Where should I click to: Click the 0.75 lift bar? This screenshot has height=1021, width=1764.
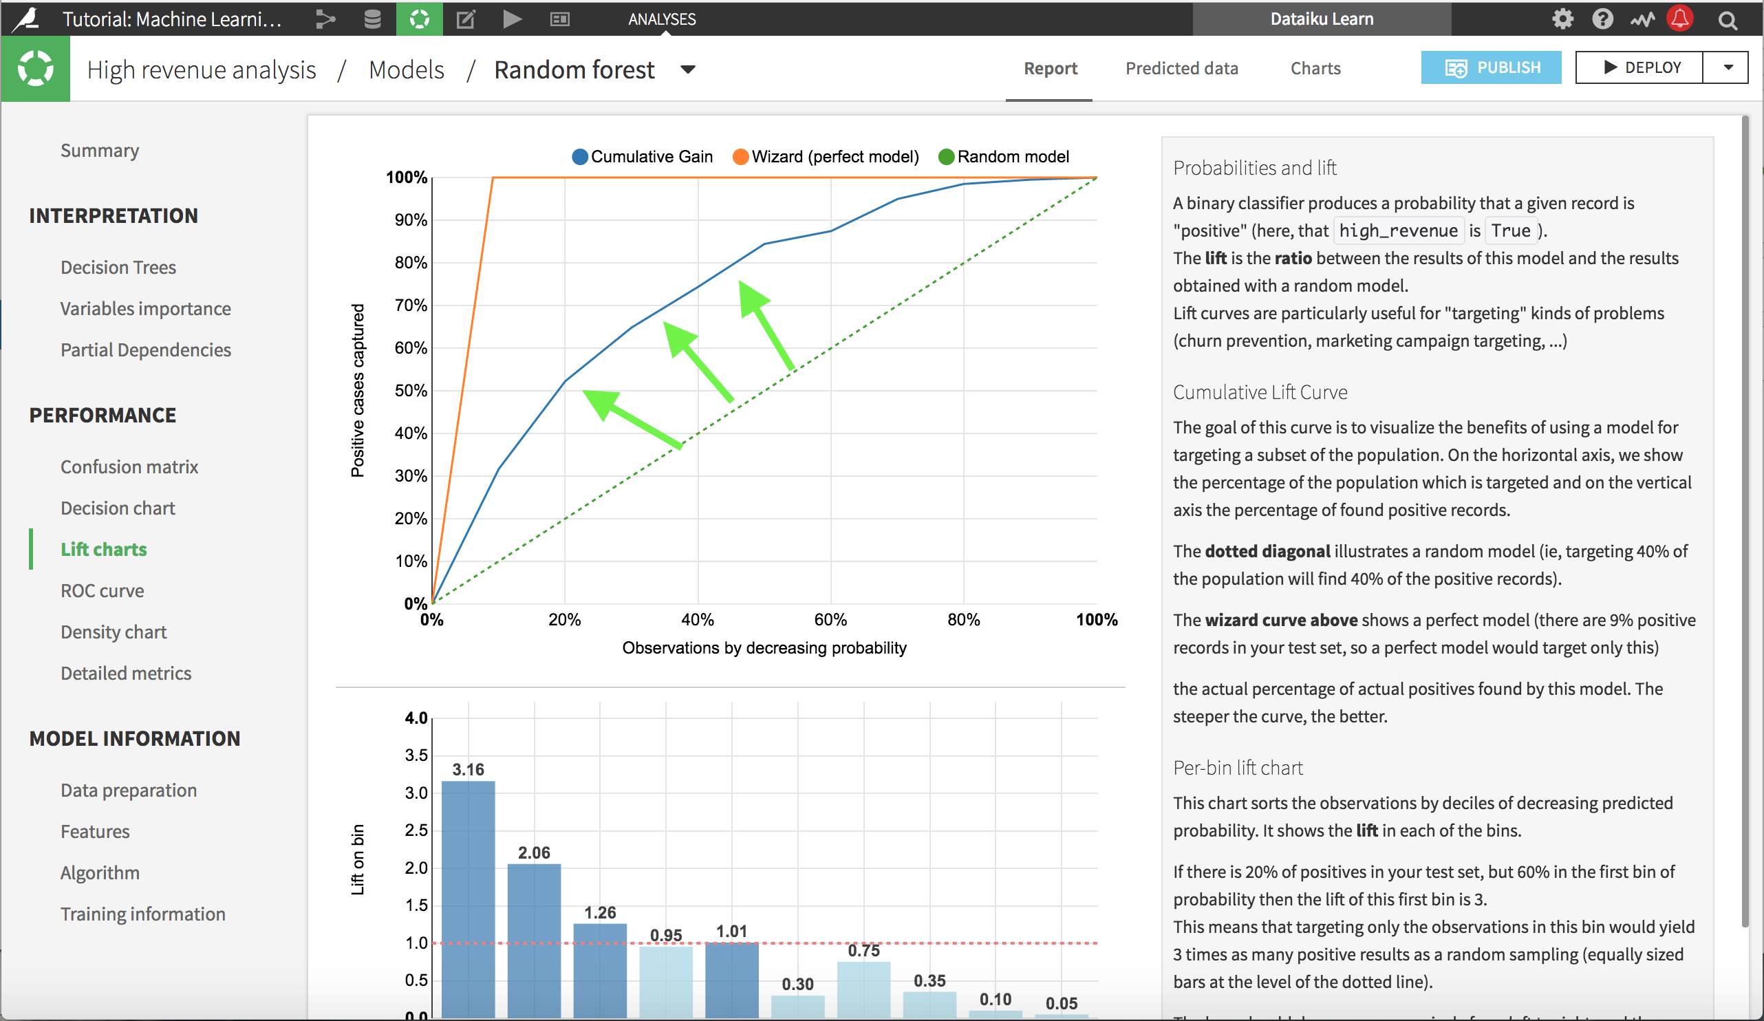[x=864, y=989]
